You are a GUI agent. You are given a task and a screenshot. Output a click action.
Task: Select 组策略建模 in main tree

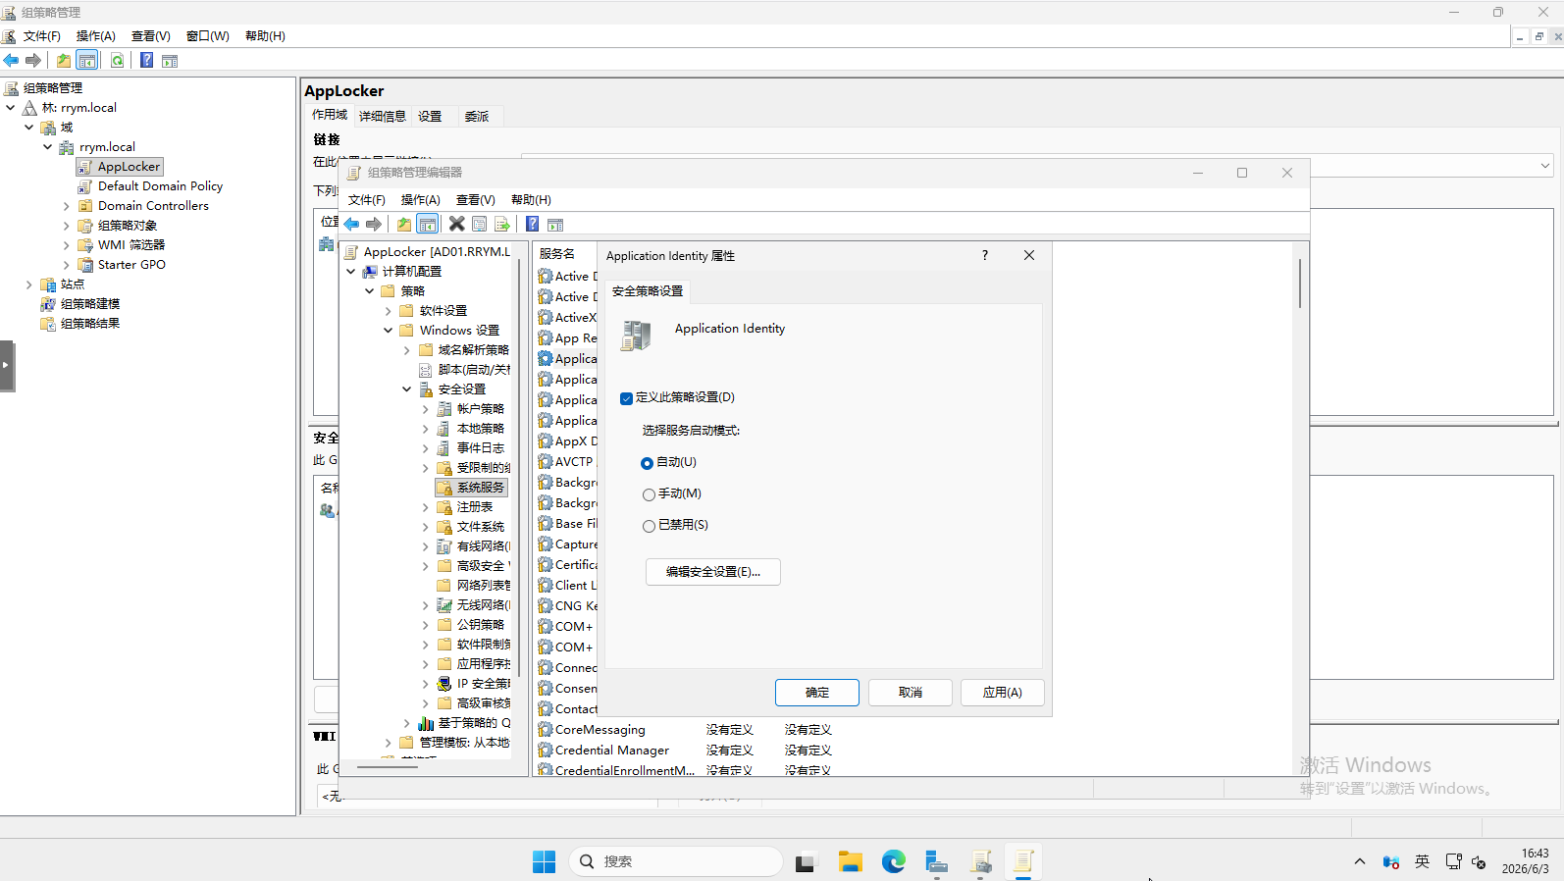pos(90,304)
